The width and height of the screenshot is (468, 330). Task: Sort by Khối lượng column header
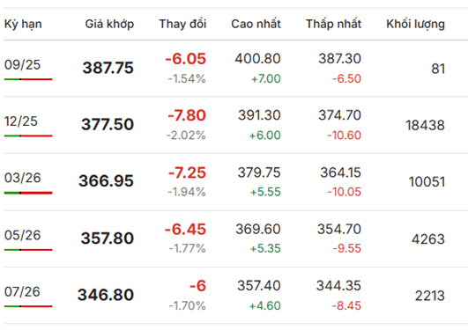[x=415, y=24]
